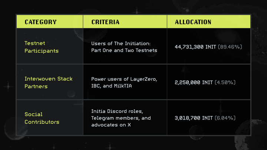Click the CATEGORY column header

40,22
